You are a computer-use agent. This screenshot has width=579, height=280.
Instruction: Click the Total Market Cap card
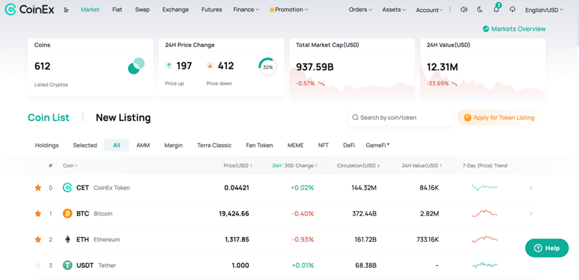point(352,68)
